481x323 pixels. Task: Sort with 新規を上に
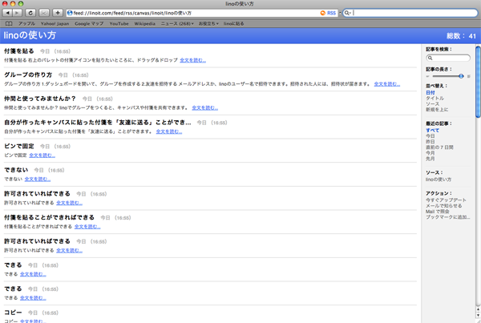pos(437,110)
